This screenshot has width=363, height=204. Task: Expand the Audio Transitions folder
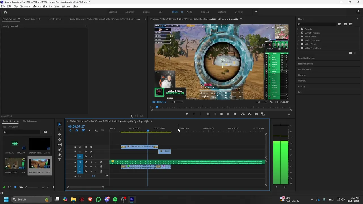click(298, 40)
